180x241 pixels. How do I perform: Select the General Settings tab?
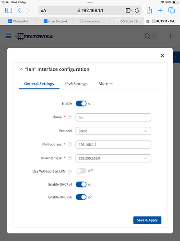pyautogui.click(x=39, y=84)
